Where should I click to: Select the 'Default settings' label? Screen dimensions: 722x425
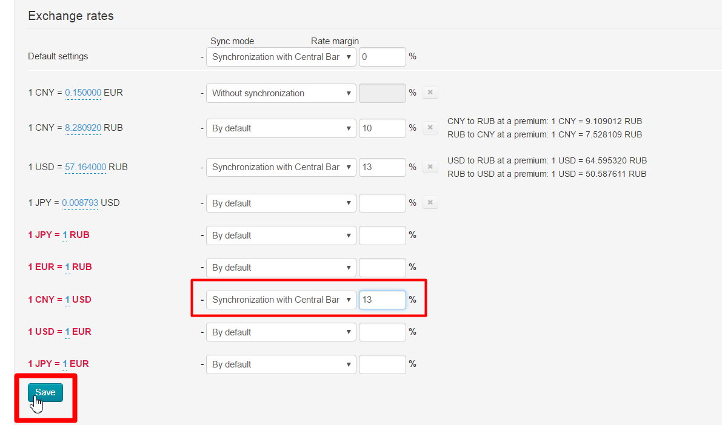pyautogui.click(x=58, y=56)
